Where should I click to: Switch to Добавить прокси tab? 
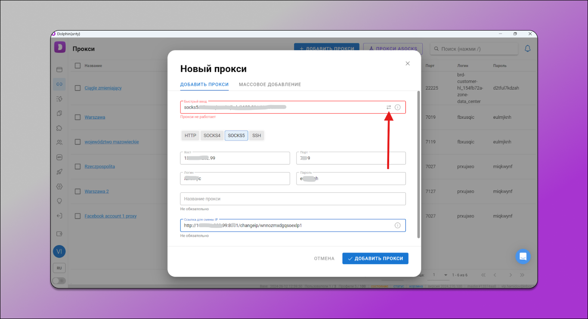[204, 84]
